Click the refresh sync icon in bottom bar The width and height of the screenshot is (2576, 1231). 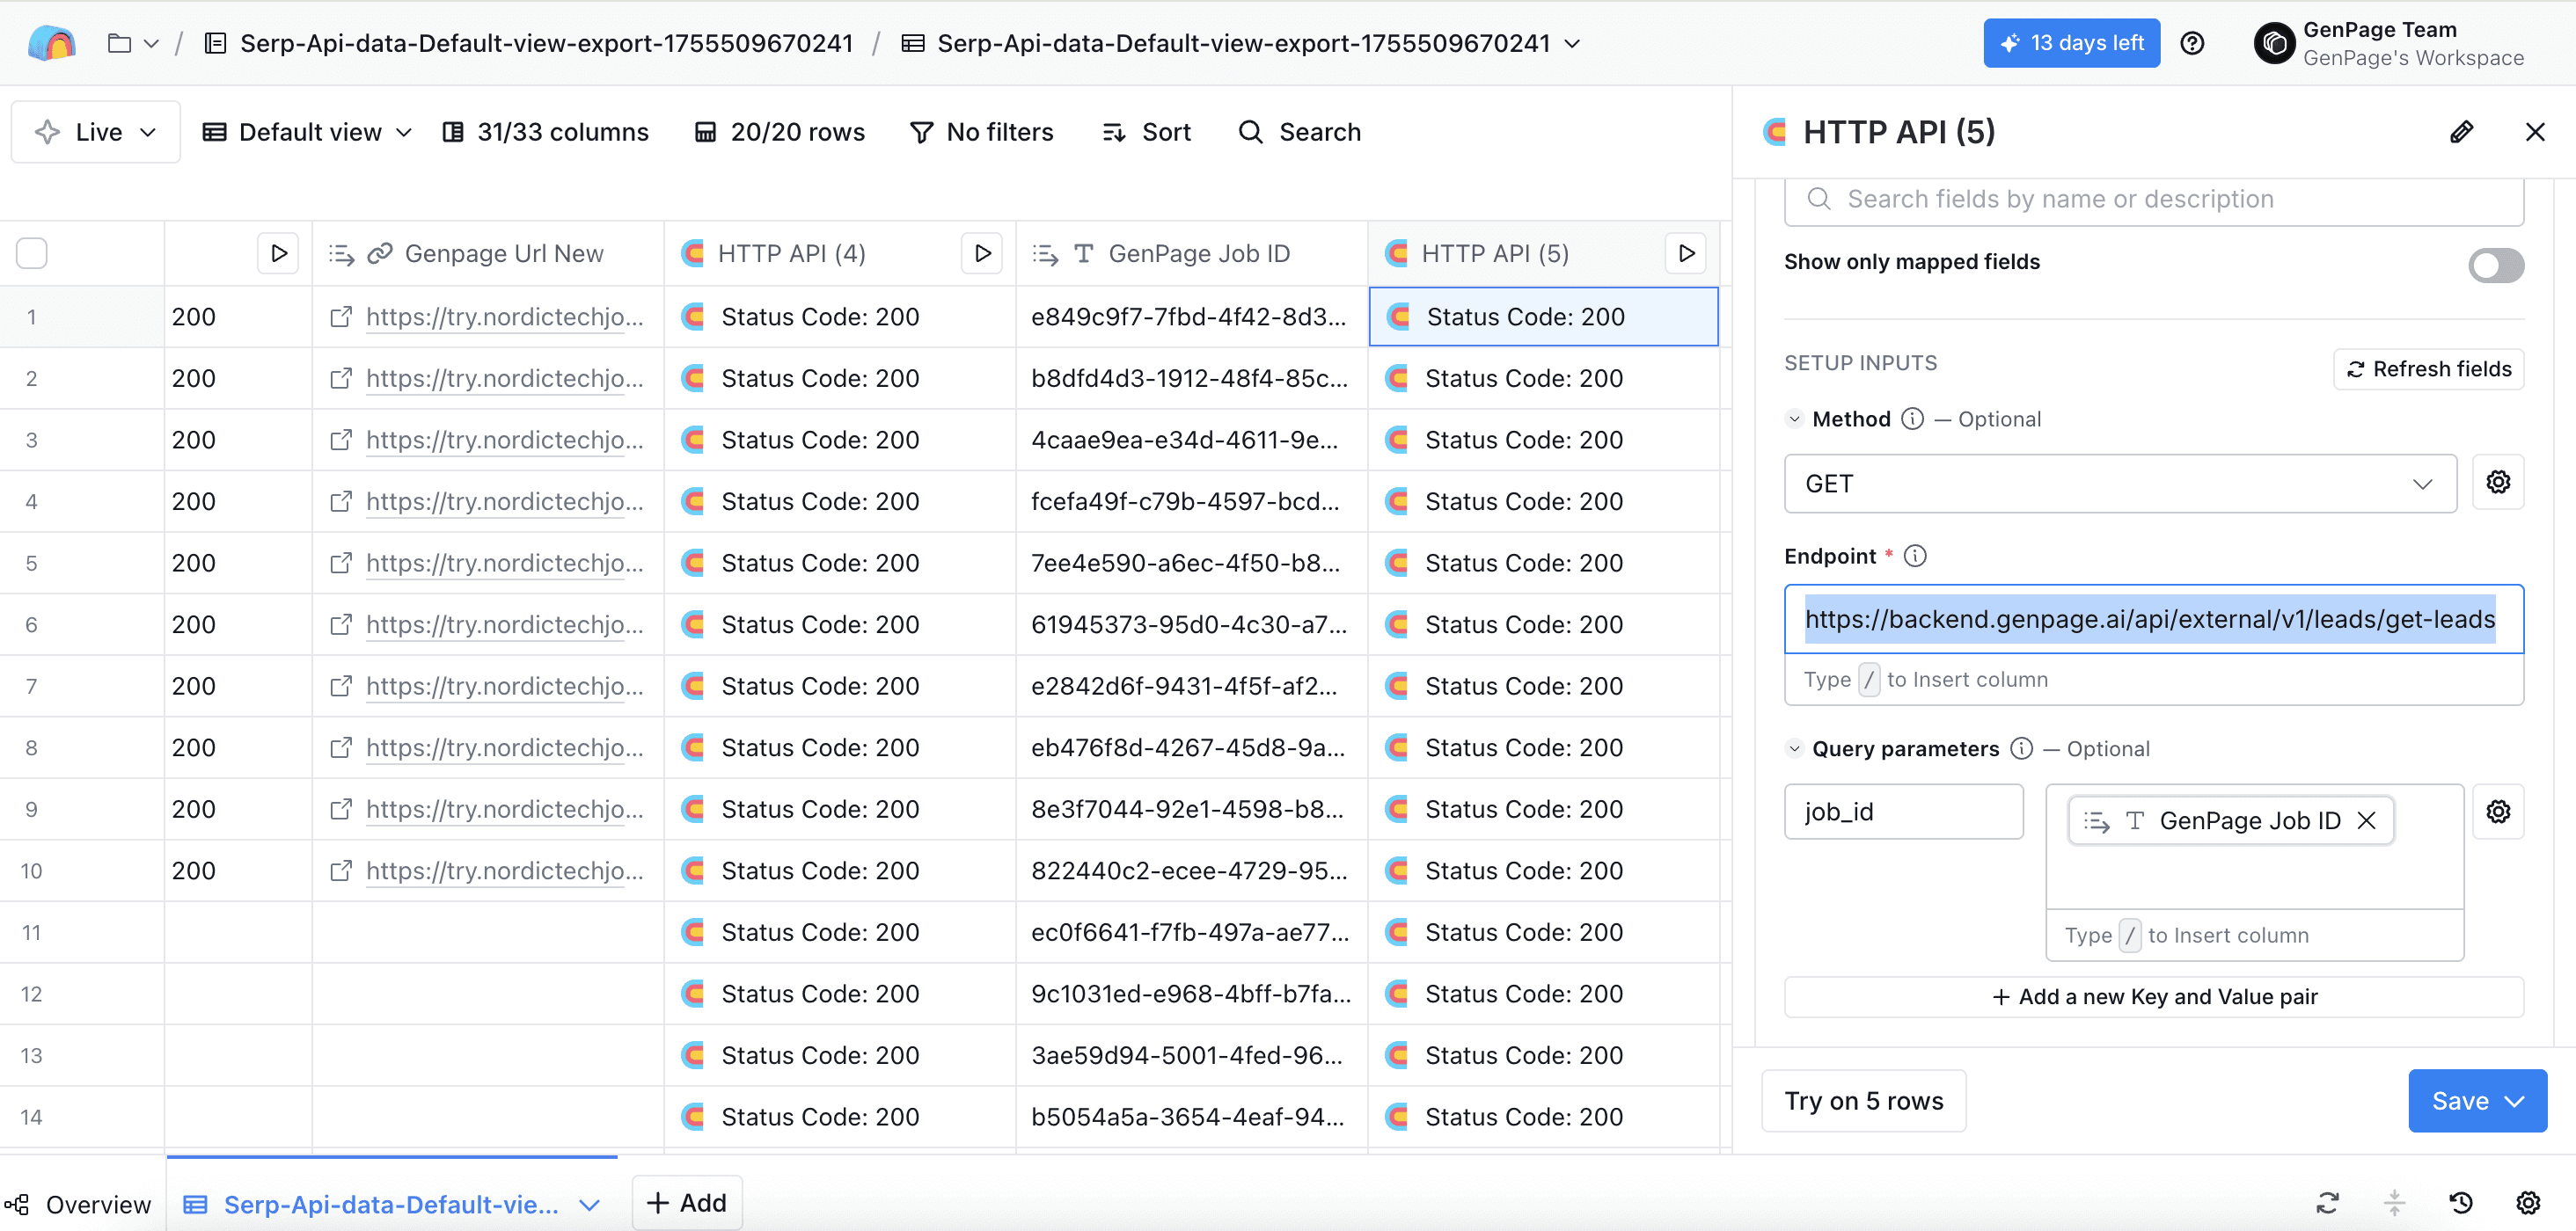tap(2327, 1203)
